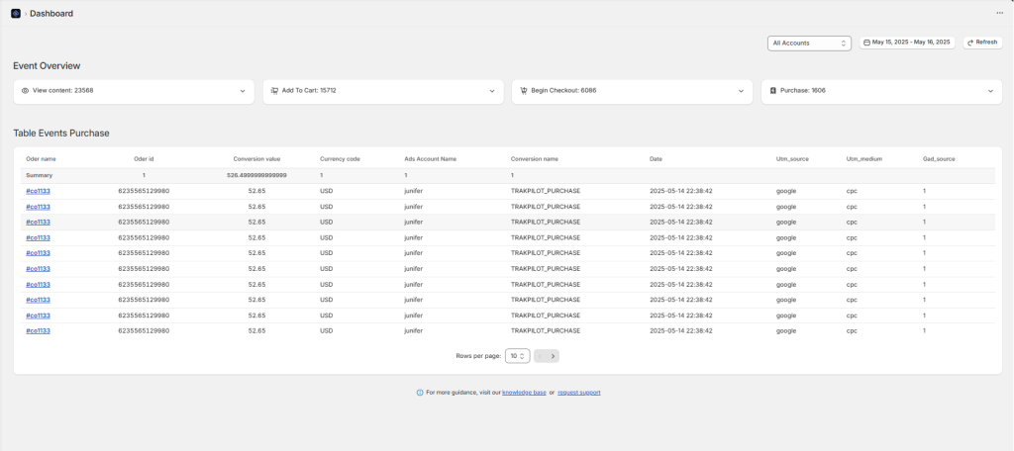
Task: Click the Summary row label
Action: pos(39,176)
